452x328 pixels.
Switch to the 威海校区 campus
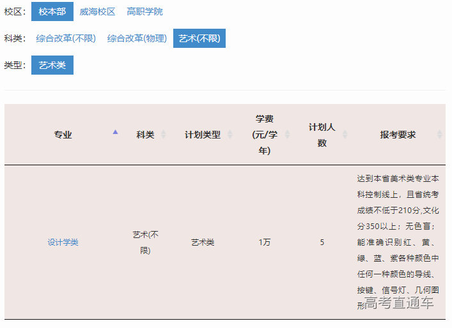pyautogui.click(x=97, y=11)
